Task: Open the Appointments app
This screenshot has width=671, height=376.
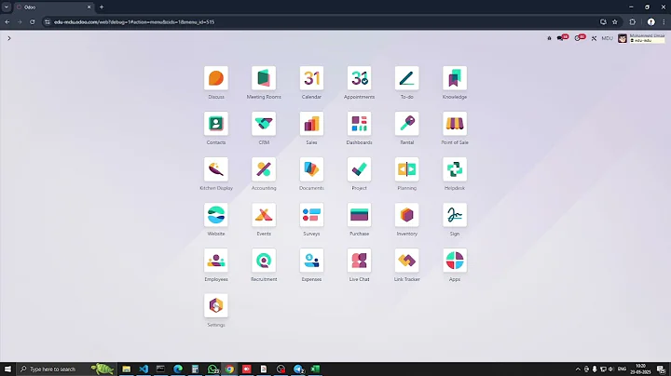Action: [359, 78]
